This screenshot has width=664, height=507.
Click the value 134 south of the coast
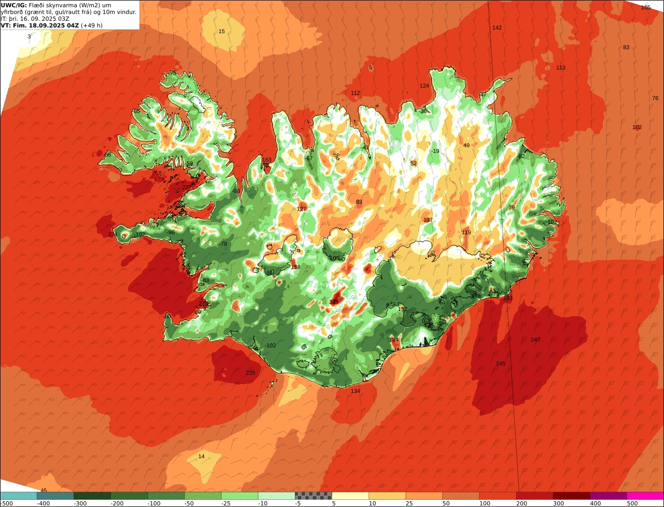pyautogui.click(x=355, y=391)
